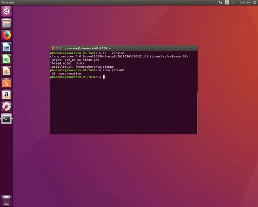The width and height of the screenshot is (258, 207).
Task: Open LibreOffice Writer from the launcher
Action: pos(6,47)
